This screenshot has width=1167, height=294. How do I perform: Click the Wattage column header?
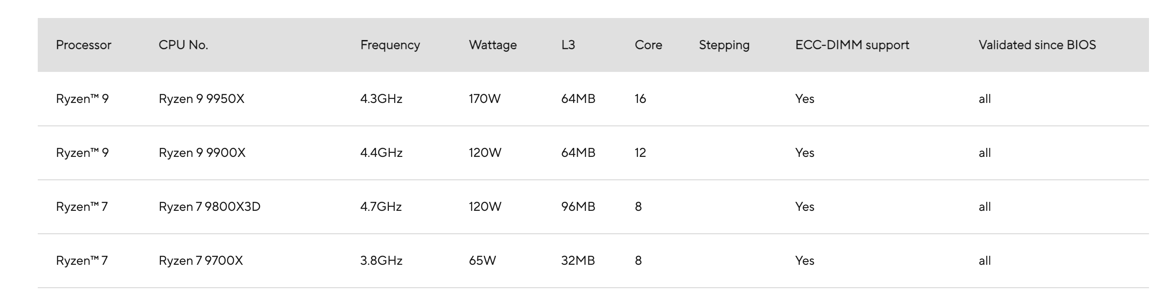(492, 45)
